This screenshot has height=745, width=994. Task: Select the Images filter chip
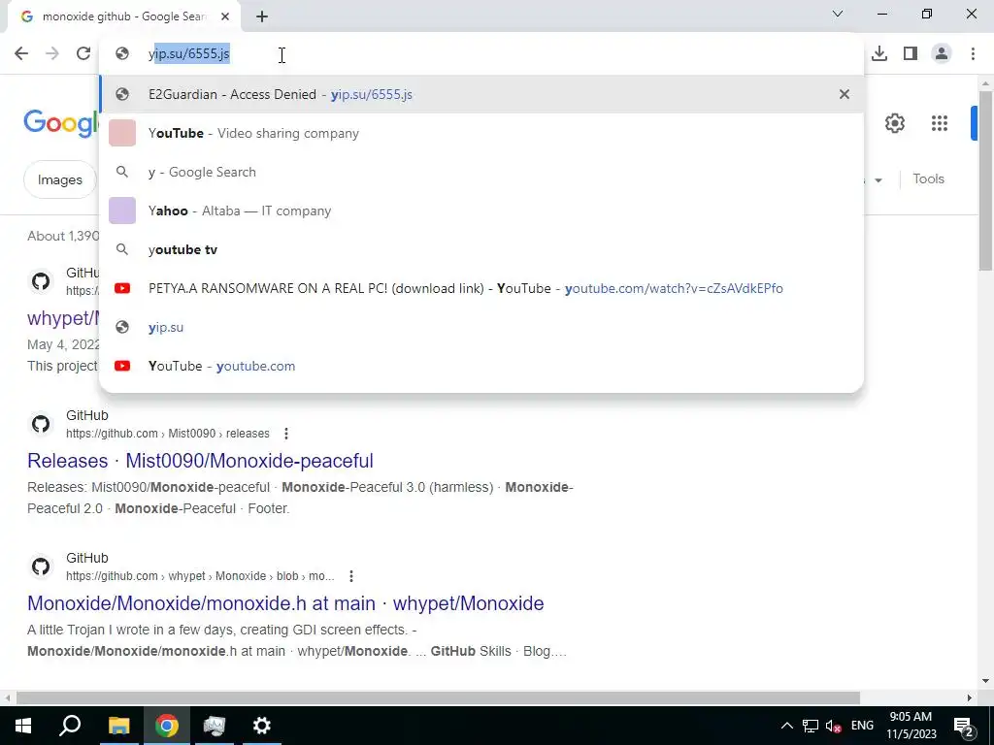[x=59, y=179]
